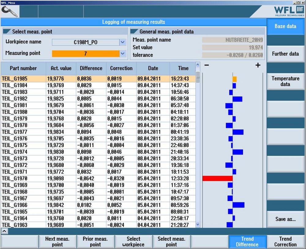Screen dimensions: 306x249
Task: Click the plus sign above trend chart
Action: click(x=258, y=65)
